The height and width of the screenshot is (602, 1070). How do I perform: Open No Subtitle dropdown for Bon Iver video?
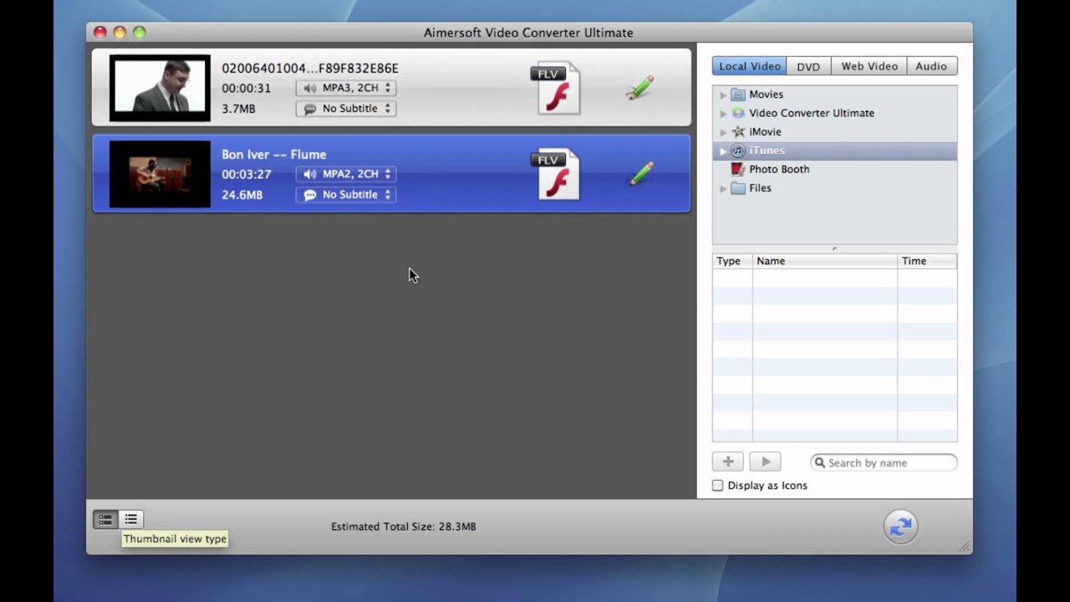(x=346, y=195)
